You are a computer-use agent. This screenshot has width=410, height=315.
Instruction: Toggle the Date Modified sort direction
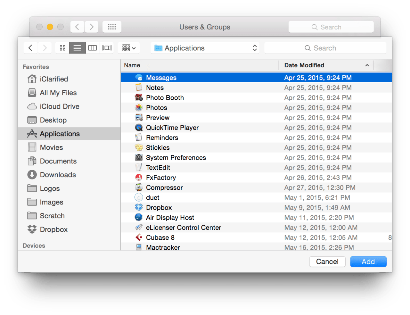tap(367, 65)
